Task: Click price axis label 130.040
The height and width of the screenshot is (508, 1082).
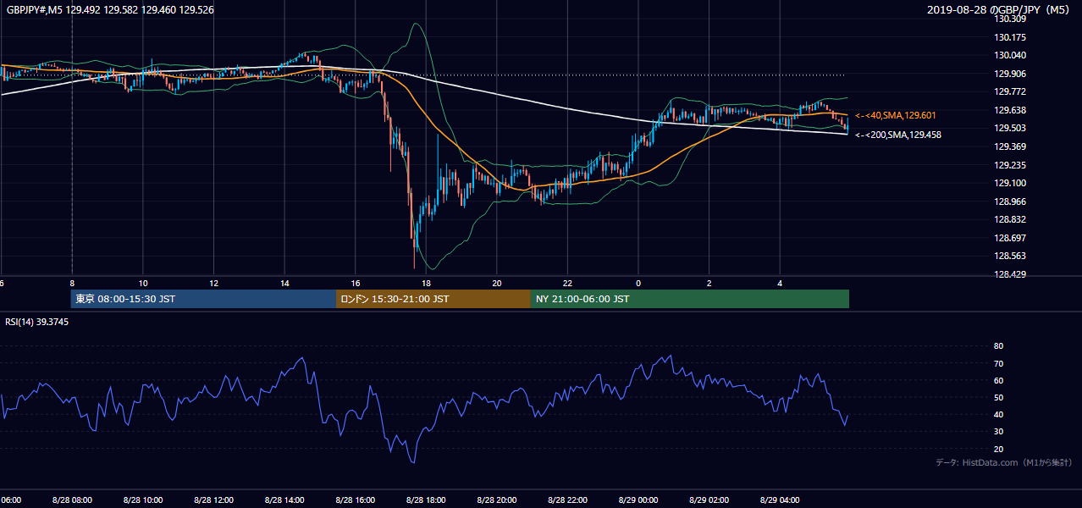Action: pos(1012,55)
